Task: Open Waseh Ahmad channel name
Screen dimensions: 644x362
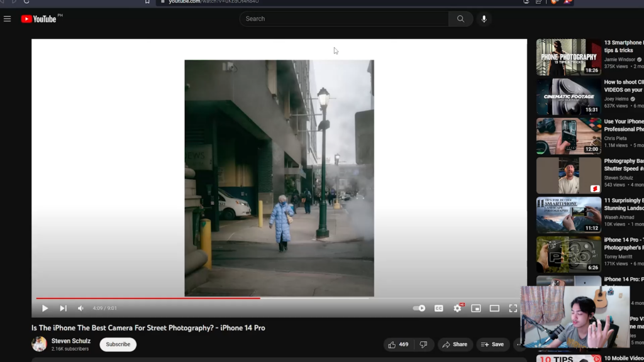Action: (619, 217)
